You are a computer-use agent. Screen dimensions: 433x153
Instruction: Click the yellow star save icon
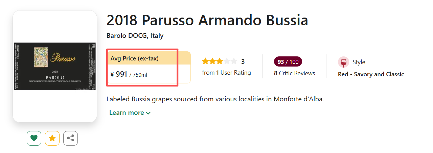(52, 138)
